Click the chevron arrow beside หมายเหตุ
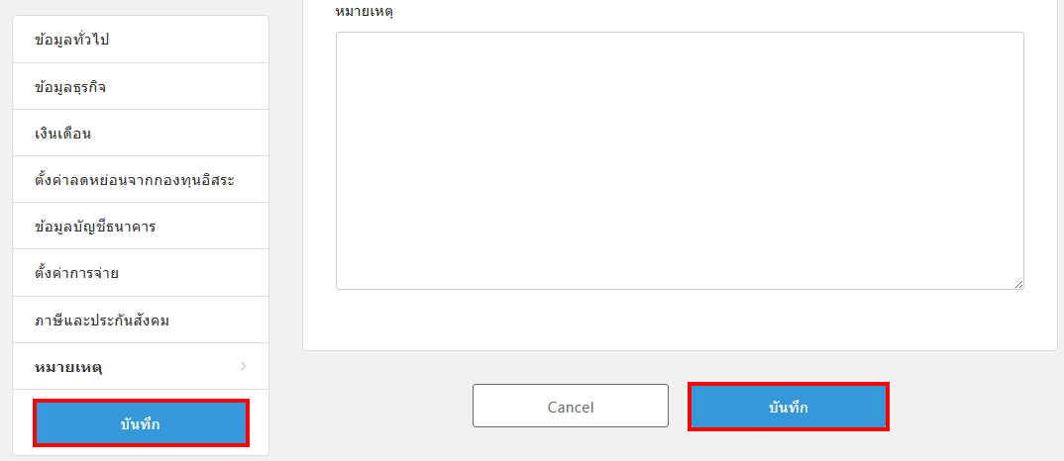1064x461 pixels. (244, 367)
